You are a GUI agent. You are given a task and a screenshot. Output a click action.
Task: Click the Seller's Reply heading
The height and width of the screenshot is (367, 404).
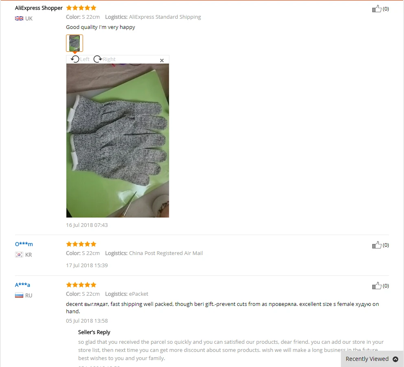pyautogui.click(x=94, y=332)
